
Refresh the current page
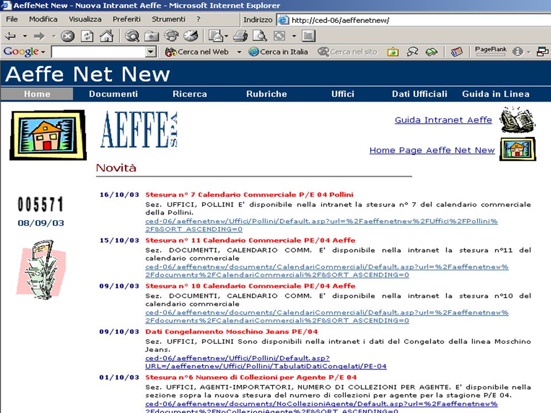point(87,36)
